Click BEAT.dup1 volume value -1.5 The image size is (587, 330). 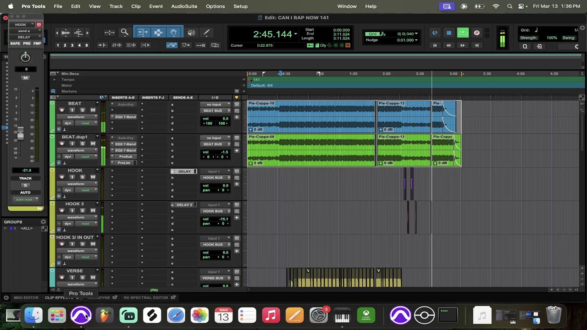[224, 152]
